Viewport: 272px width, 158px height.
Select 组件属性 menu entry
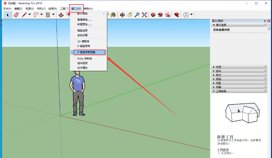(x=88, y=68)
